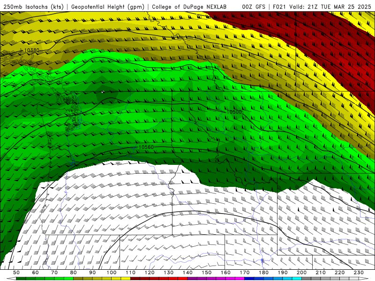375x281 pixels.
Task: Click the '160' color scale value
Action: click(x=225, y=273)
